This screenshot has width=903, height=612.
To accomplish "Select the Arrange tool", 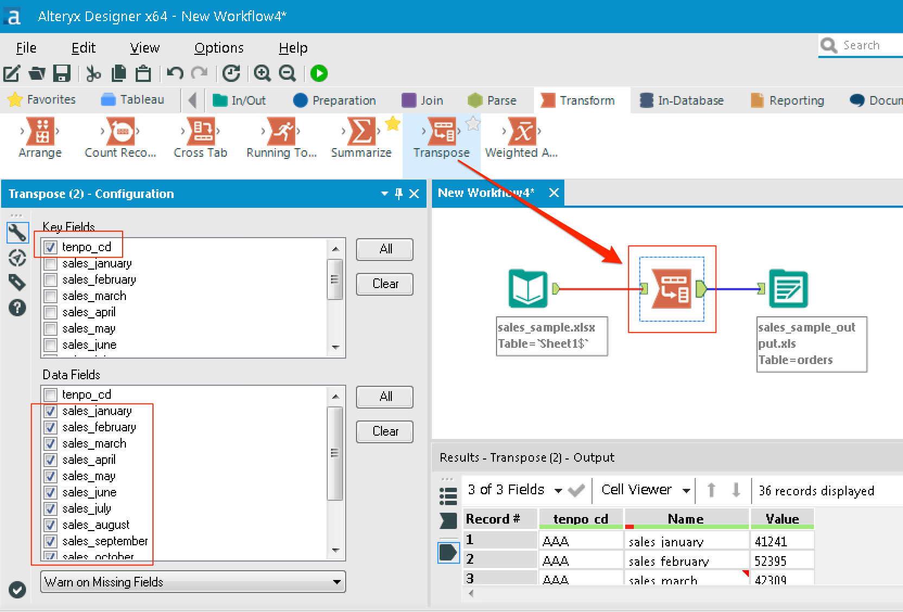I will (40, 138).
